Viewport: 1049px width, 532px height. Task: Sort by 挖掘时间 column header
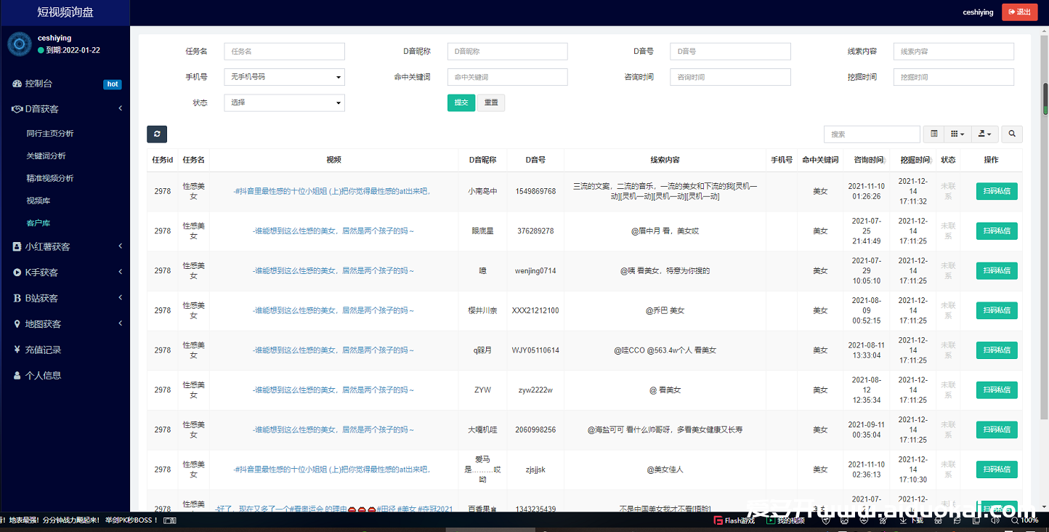click(x=915, y=160)
